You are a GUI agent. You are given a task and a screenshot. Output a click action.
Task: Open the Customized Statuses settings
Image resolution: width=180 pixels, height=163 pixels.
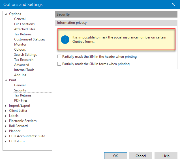29,39
